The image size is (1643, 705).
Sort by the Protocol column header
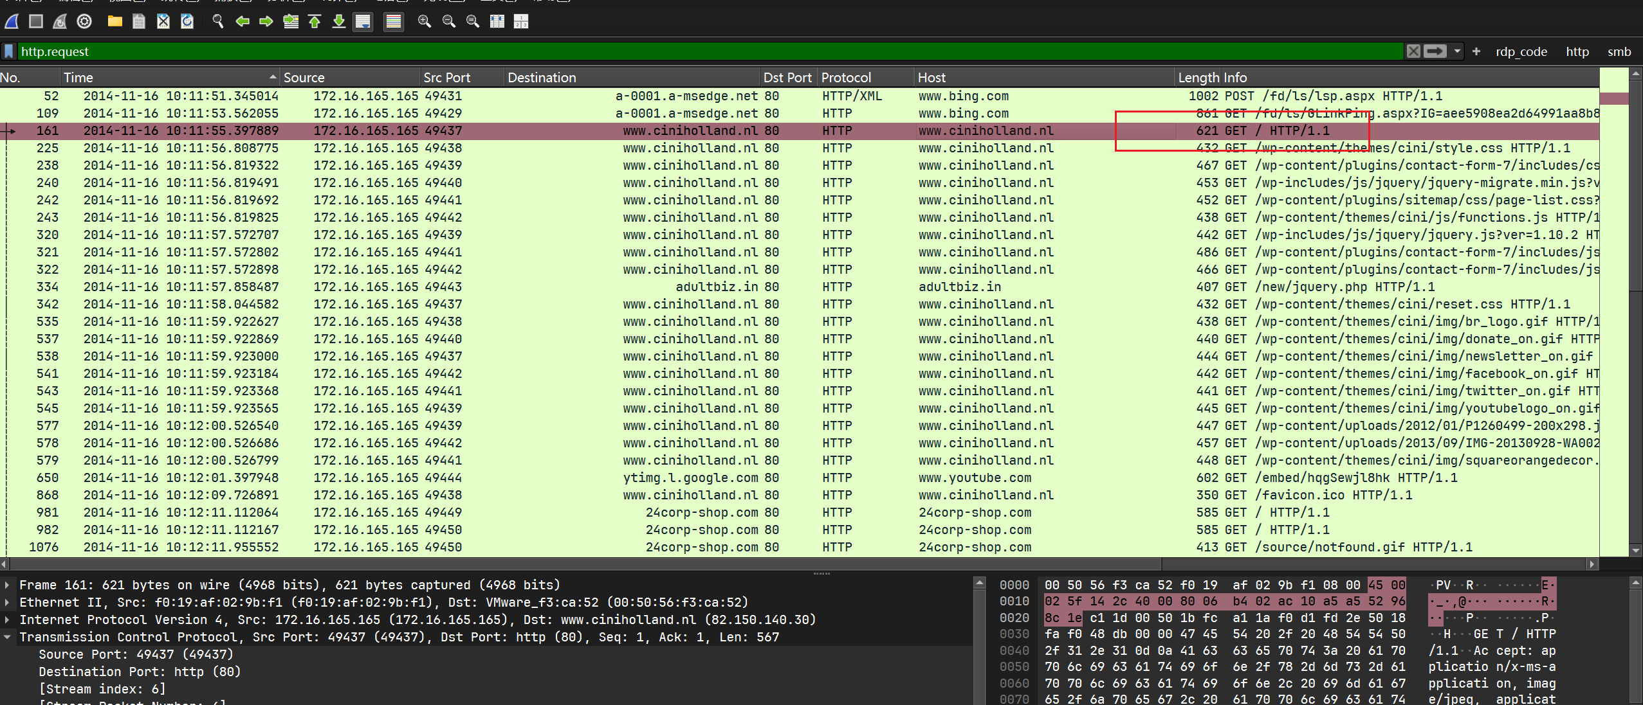(x=845, y=78)
